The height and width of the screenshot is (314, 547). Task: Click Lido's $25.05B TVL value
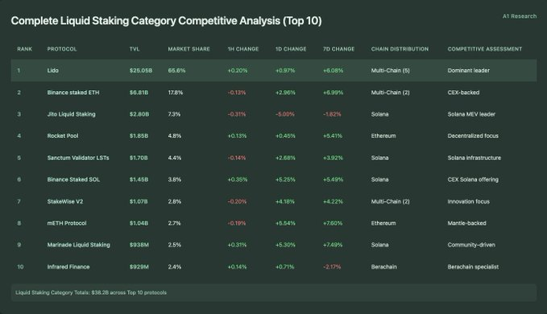pyautogui.click(x=141, y=70)
